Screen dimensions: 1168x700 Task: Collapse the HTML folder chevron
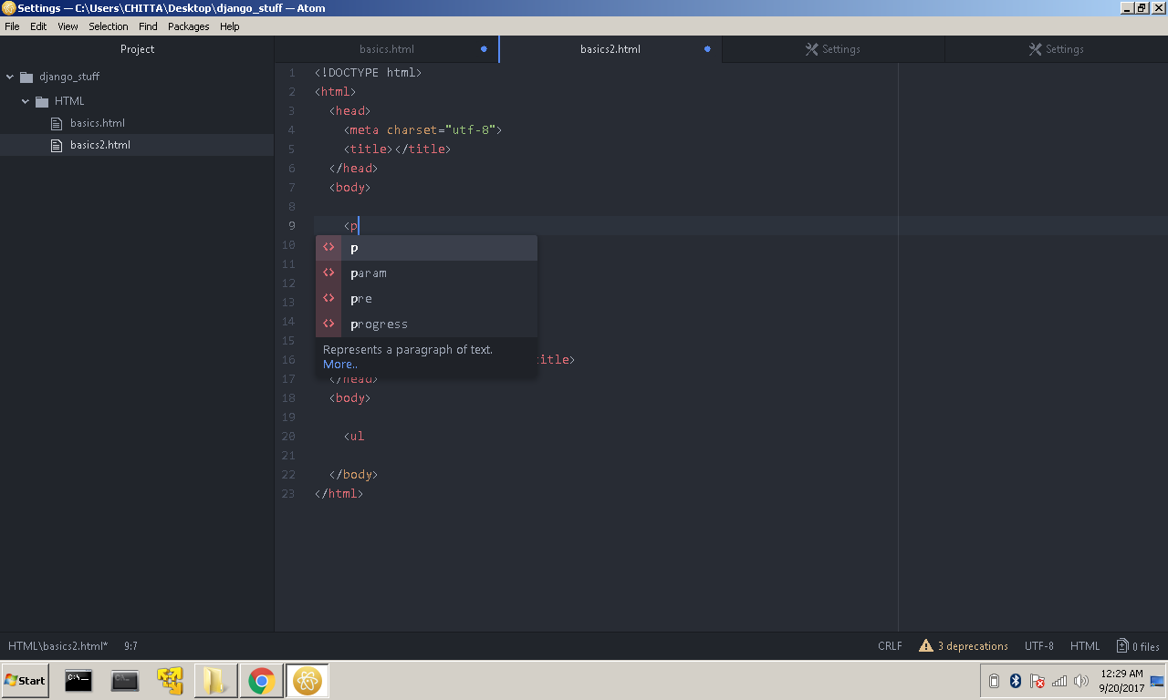[x=26, y=101]
